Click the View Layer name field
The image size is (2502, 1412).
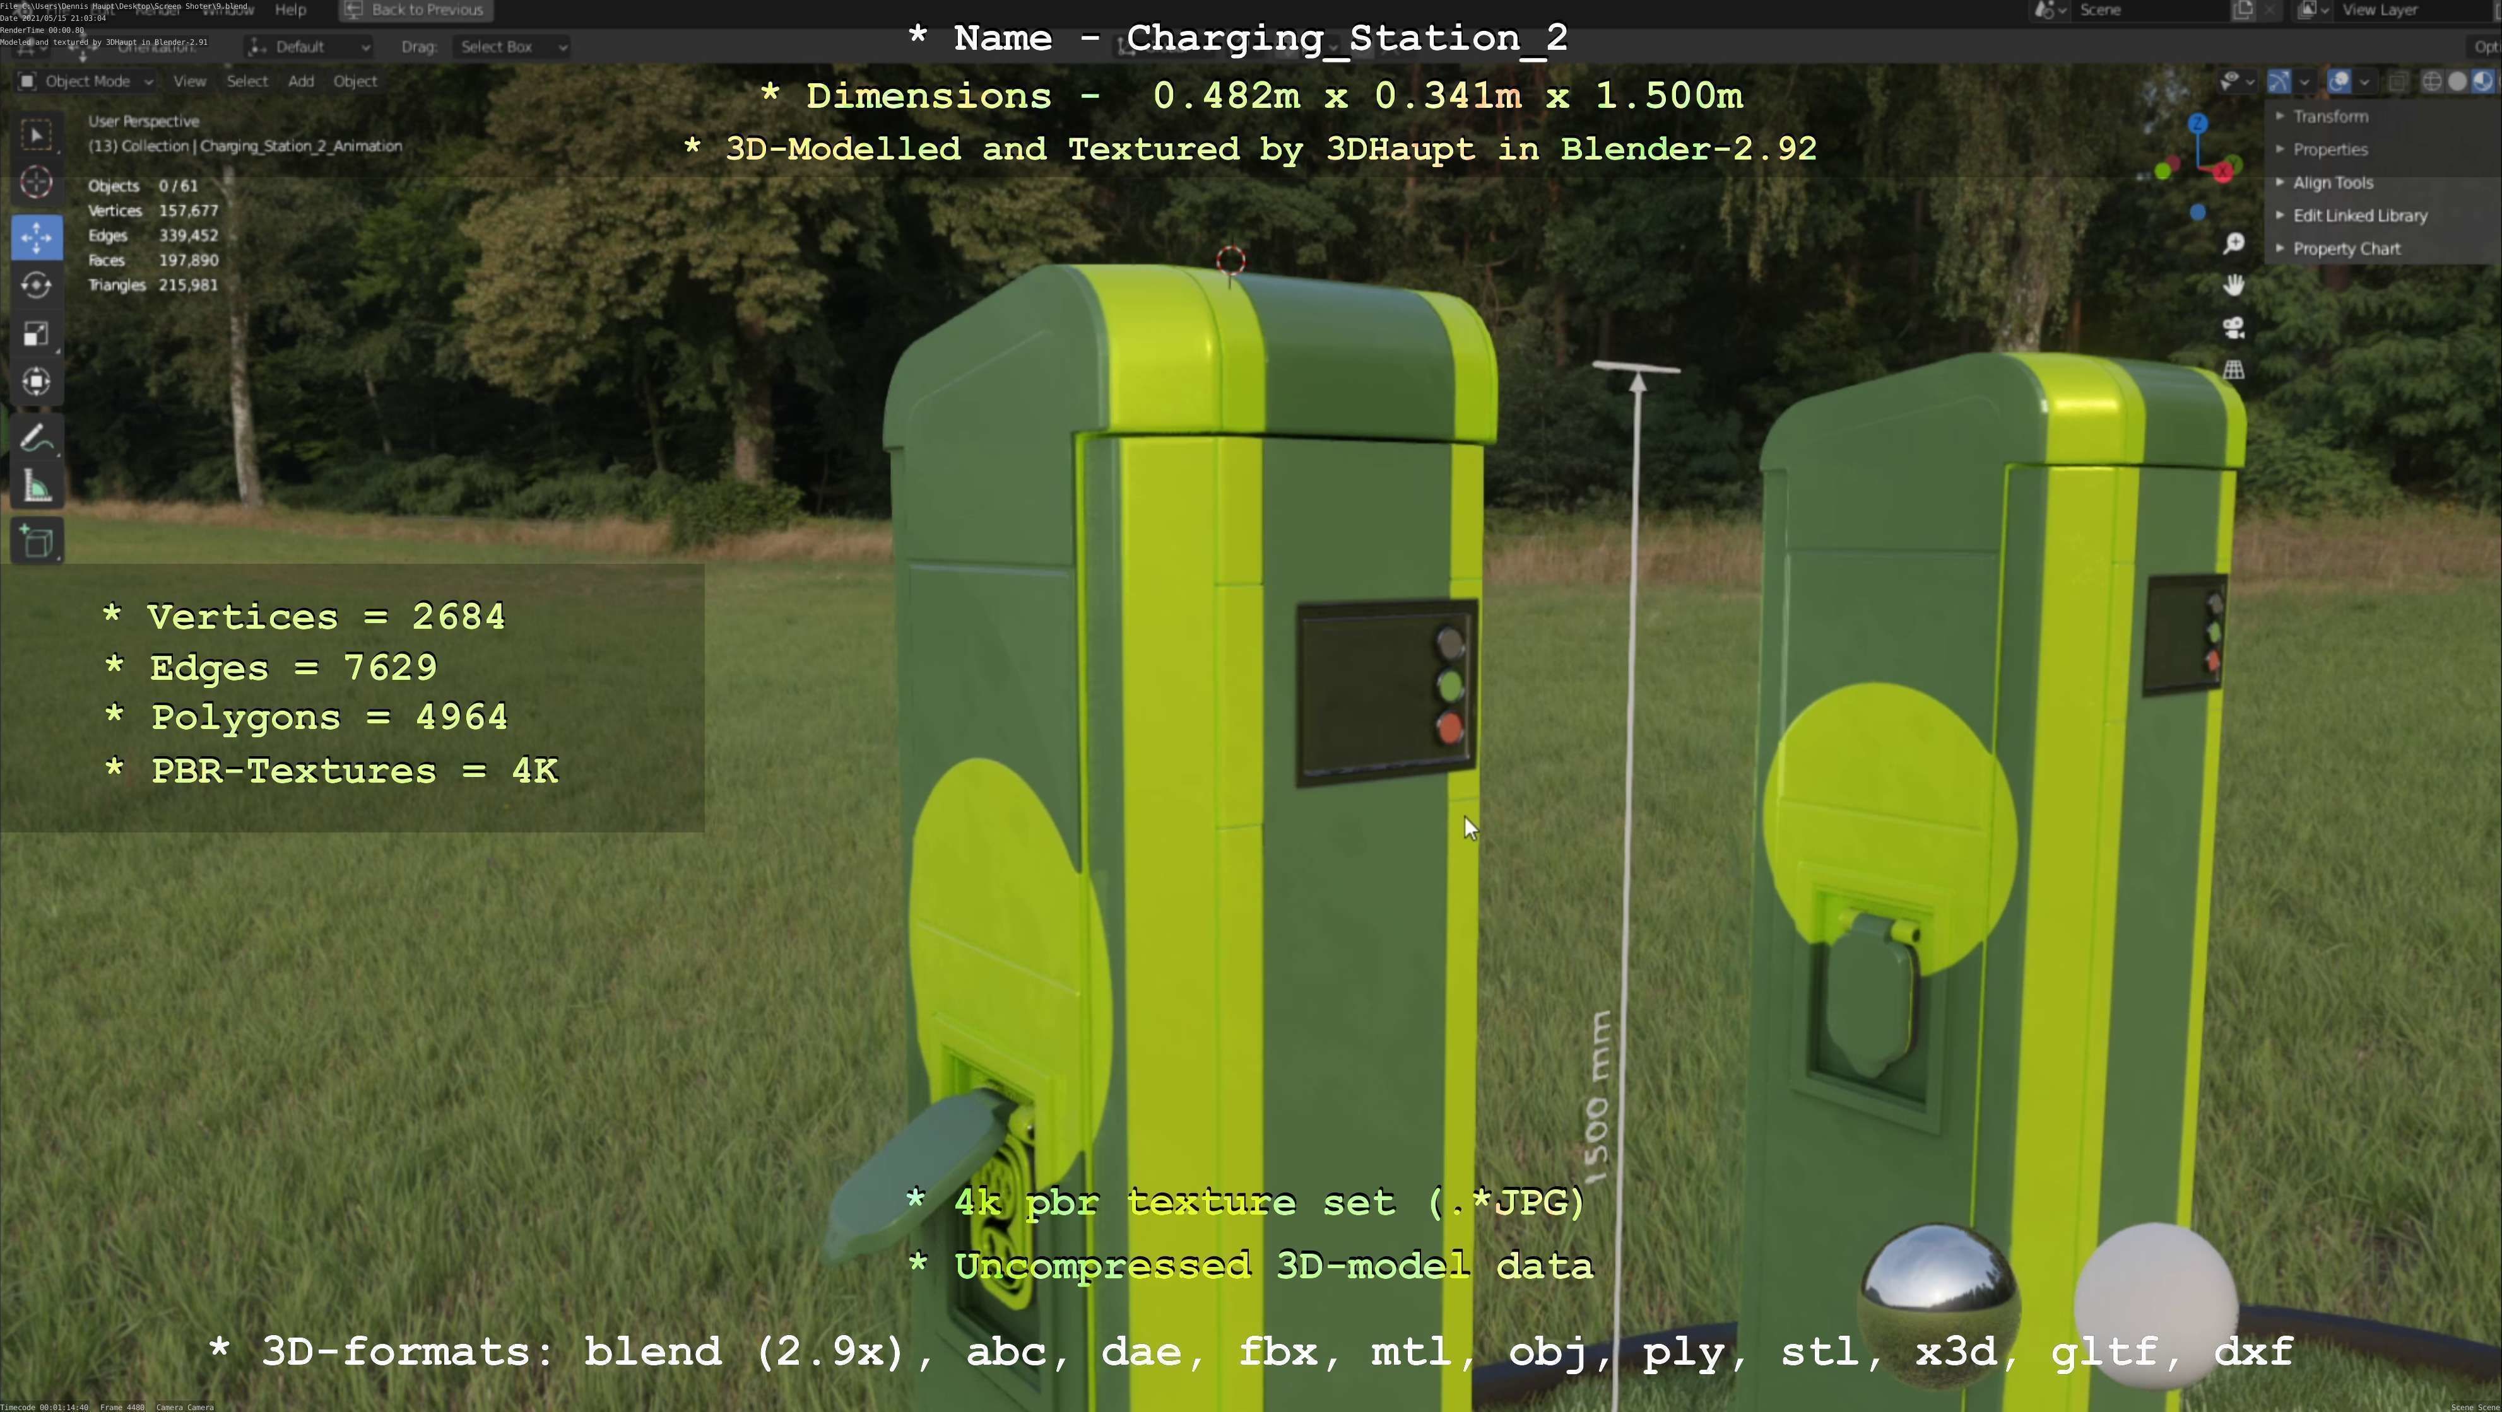[x=2414, y=9]
